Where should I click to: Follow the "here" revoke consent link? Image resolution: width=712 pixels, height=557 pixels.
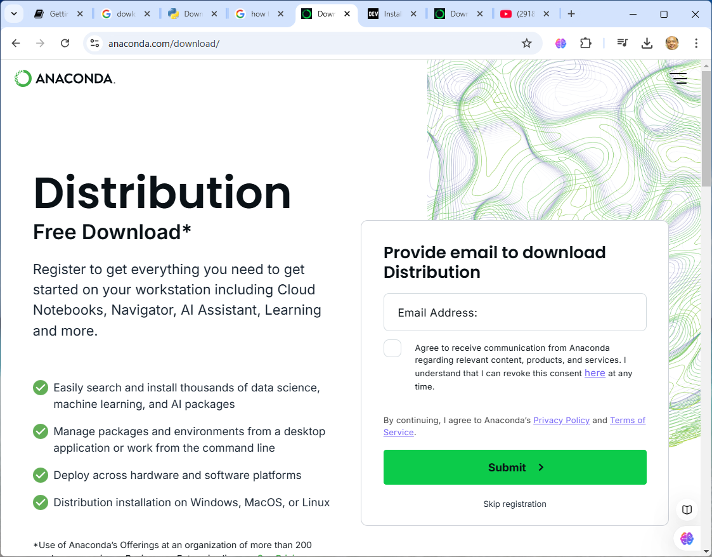pyautogui.click(x=595, y=373)
